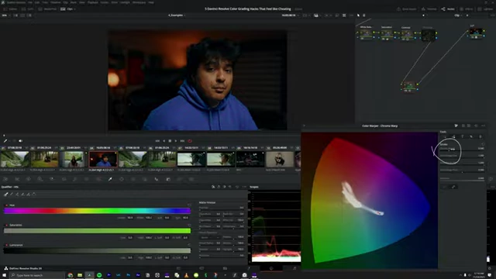Open the Workspace menu
Image resolution: width=496 pixels, height=279 pixels.
click(139, 2)
